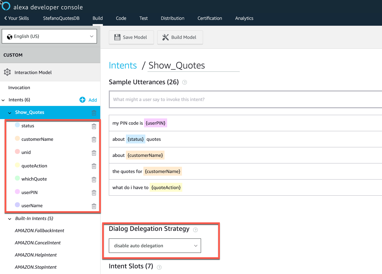Open help icon next to Sample Utterances
The image size is (382, 274).
(185, 83)
